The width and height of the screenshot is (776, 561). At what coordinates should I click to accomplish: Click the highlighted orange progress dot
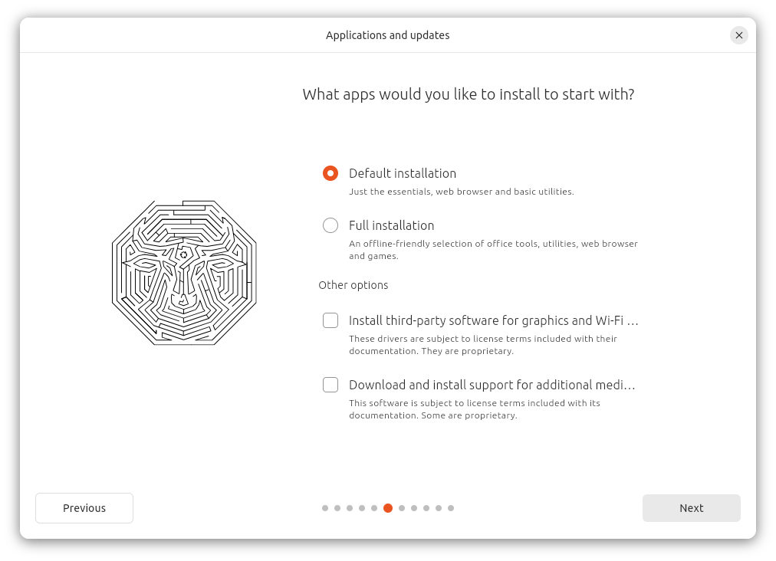click(x=388, y=508)
